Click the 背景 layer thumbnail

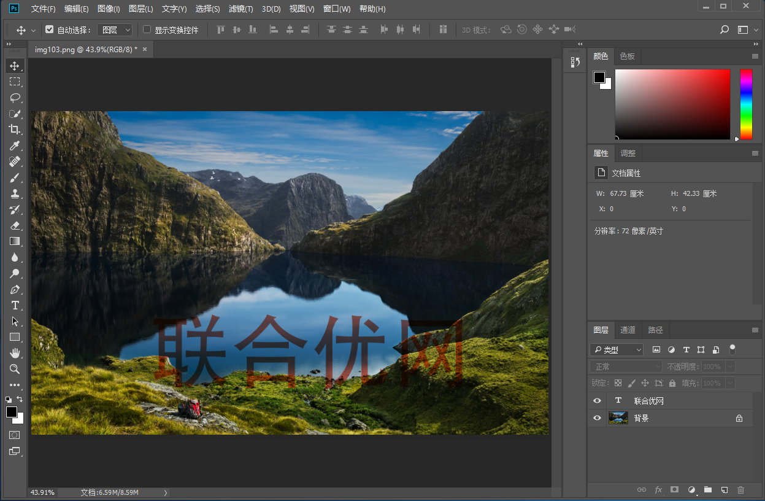click(618, 418)
